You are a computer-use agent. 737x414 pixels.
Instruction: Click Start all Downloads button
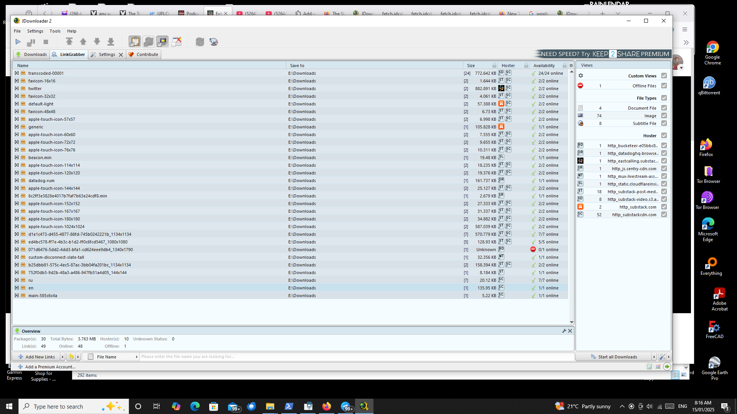pos(613,357)
